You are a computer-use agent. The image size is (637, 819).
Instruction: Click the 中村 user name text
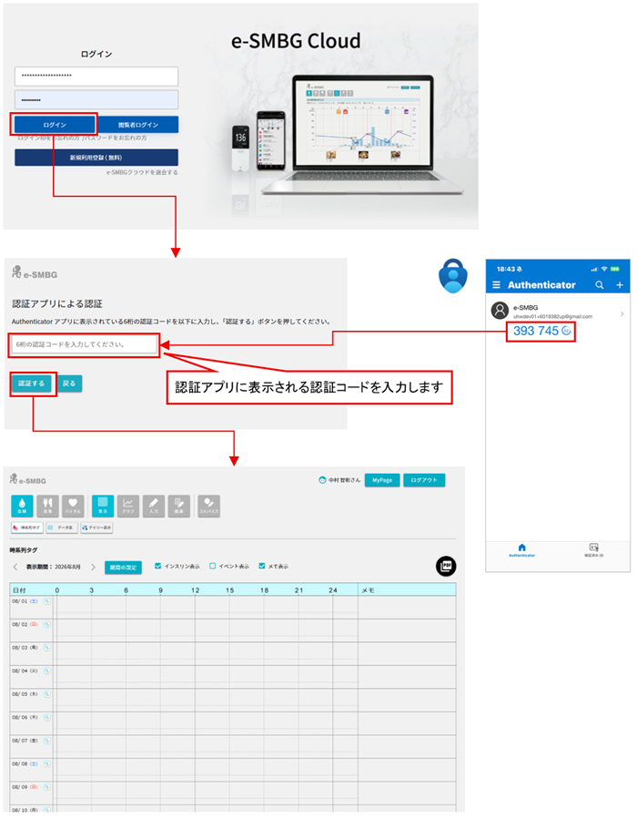click(x=344, y=480)
